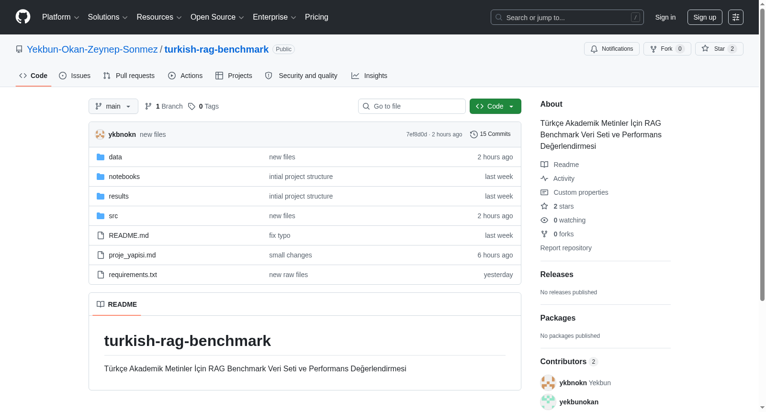
Task: Open the GitHub homepage logo
Action: (23, 17)
